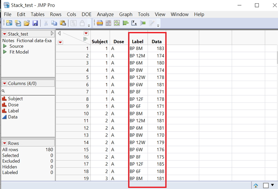This screenshot has width=278, height=189.
Task: Open the Analyze menu
Action: [x=105, y=14]
